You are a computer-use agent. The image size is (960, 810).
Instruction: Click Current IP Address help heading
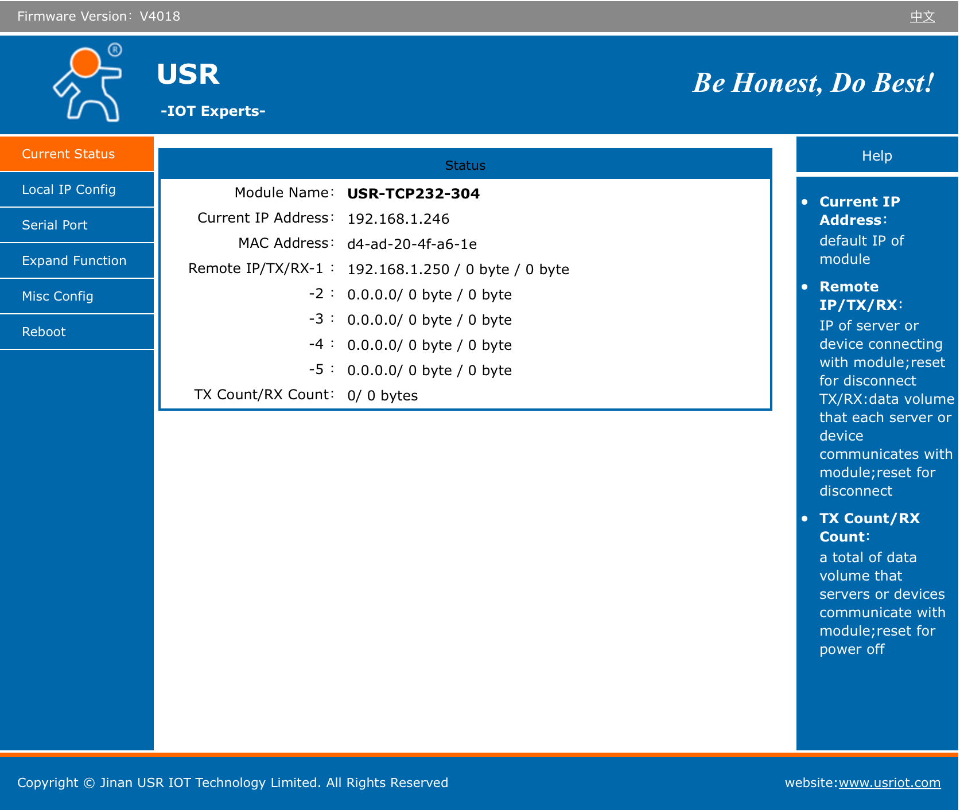coord(859,211)
